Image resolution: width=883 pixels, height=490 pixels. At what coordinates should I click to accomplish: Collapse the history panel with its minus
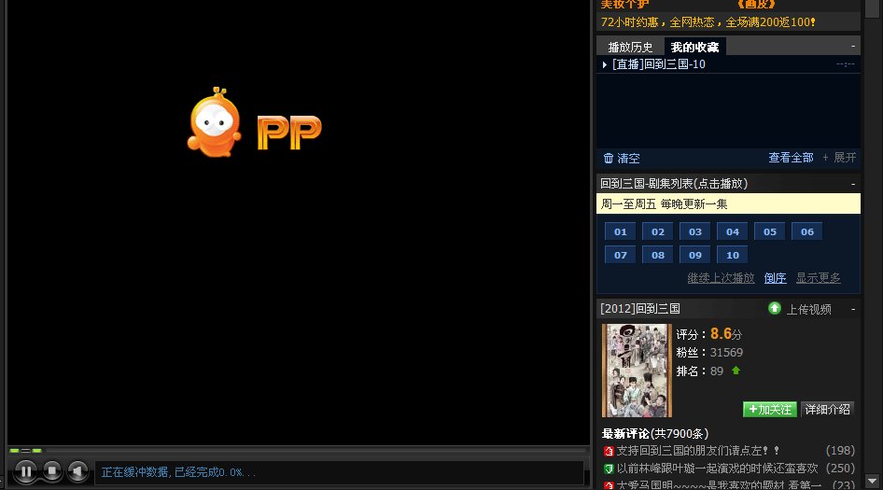[853, 46]
